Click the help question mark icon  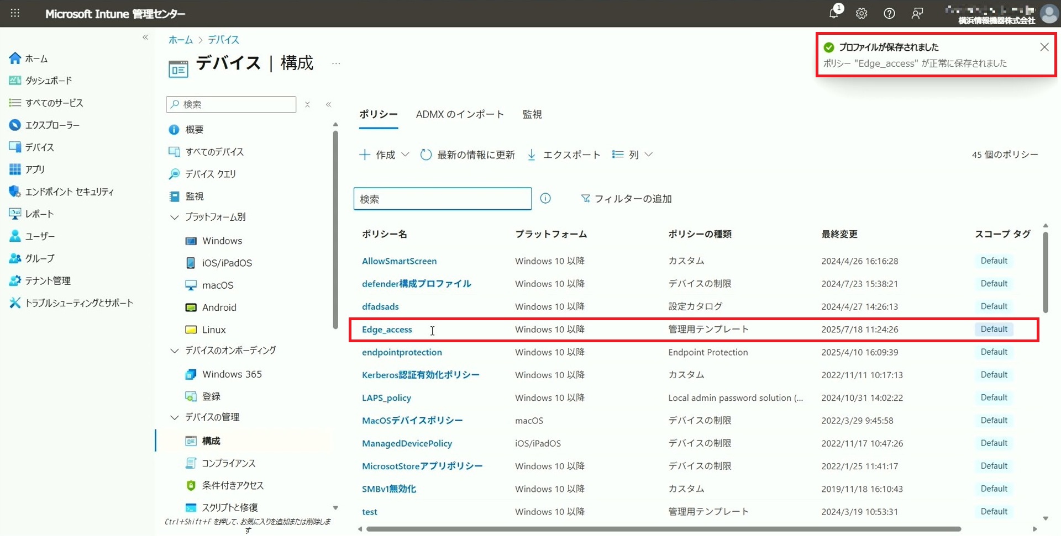point(889,13)
